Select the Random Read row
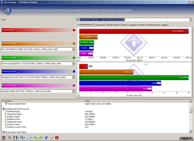The width and height of the screenshot is (194, 141). pyautogui.click(x=95, y=117)
